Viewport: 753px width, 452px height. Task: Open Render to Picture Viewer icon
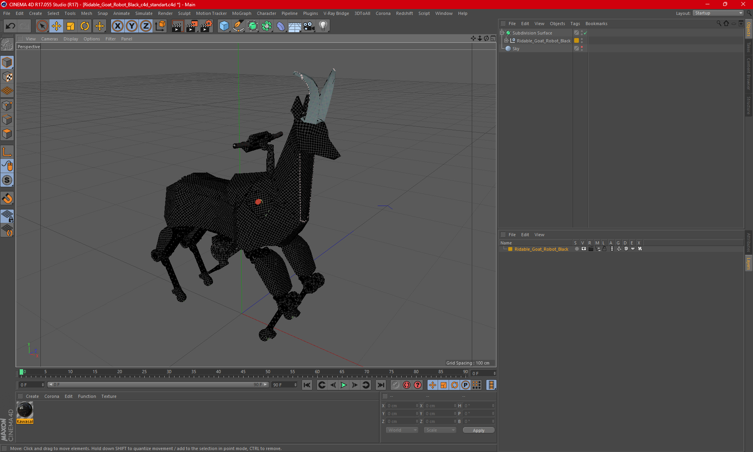[192, 26]
